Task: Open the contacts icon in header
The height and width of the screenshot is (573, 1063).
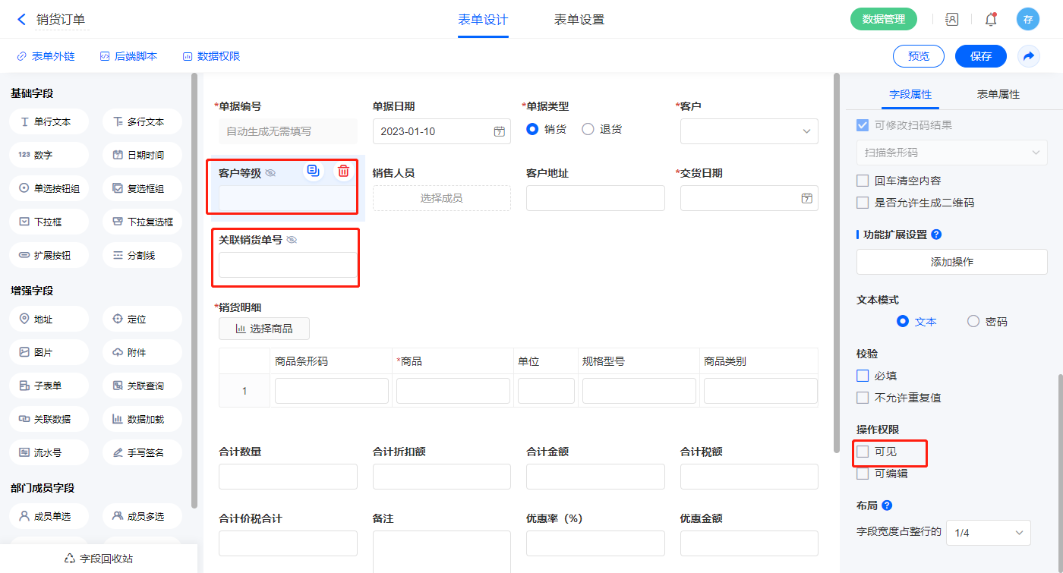Action: point(951,20)
